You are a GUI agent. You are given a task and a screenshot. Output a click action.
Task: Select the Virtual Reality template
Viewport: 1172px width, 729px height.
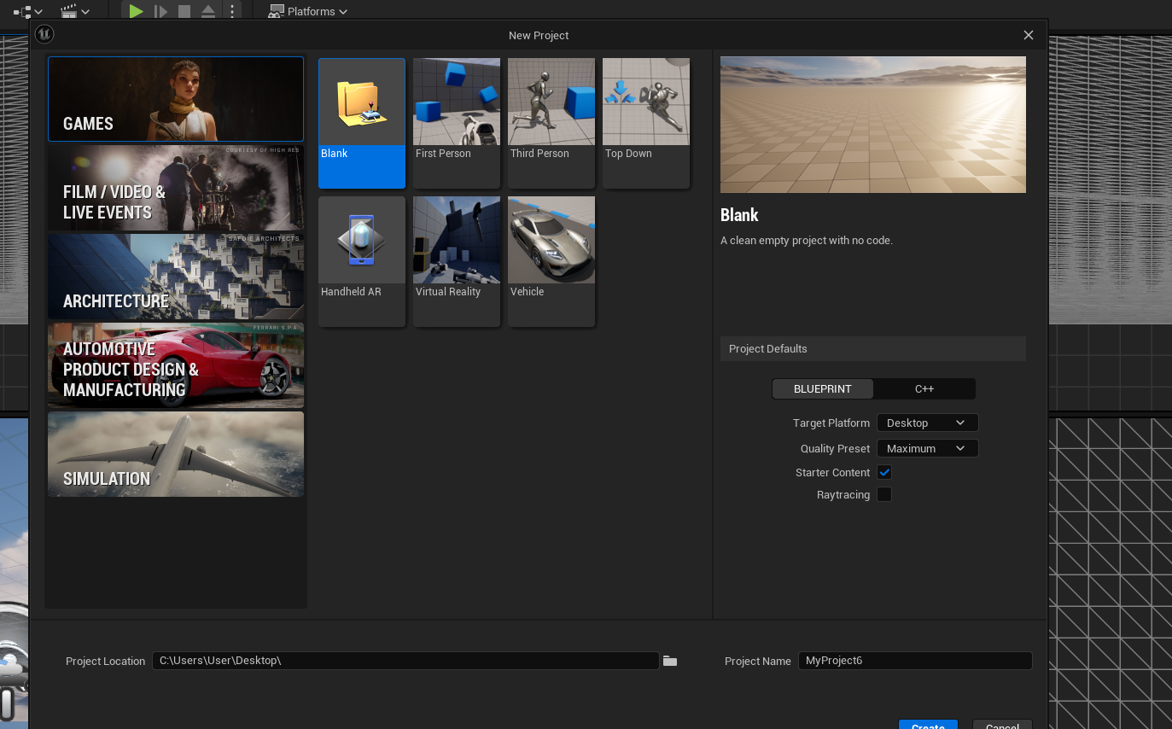pyautogui.click(x=457, y=261)
